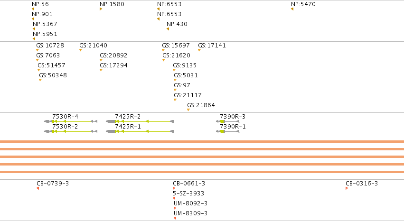
Task: Click the 7425R-2 gene model glyph
Action: click(140, 121)
